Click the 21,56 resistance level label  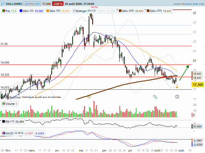point(4,44)
